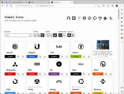Image resolution: width=124 pixels, height=94 pixels.
Task: Sort icons by color
Action: click(x=39, y=35)
